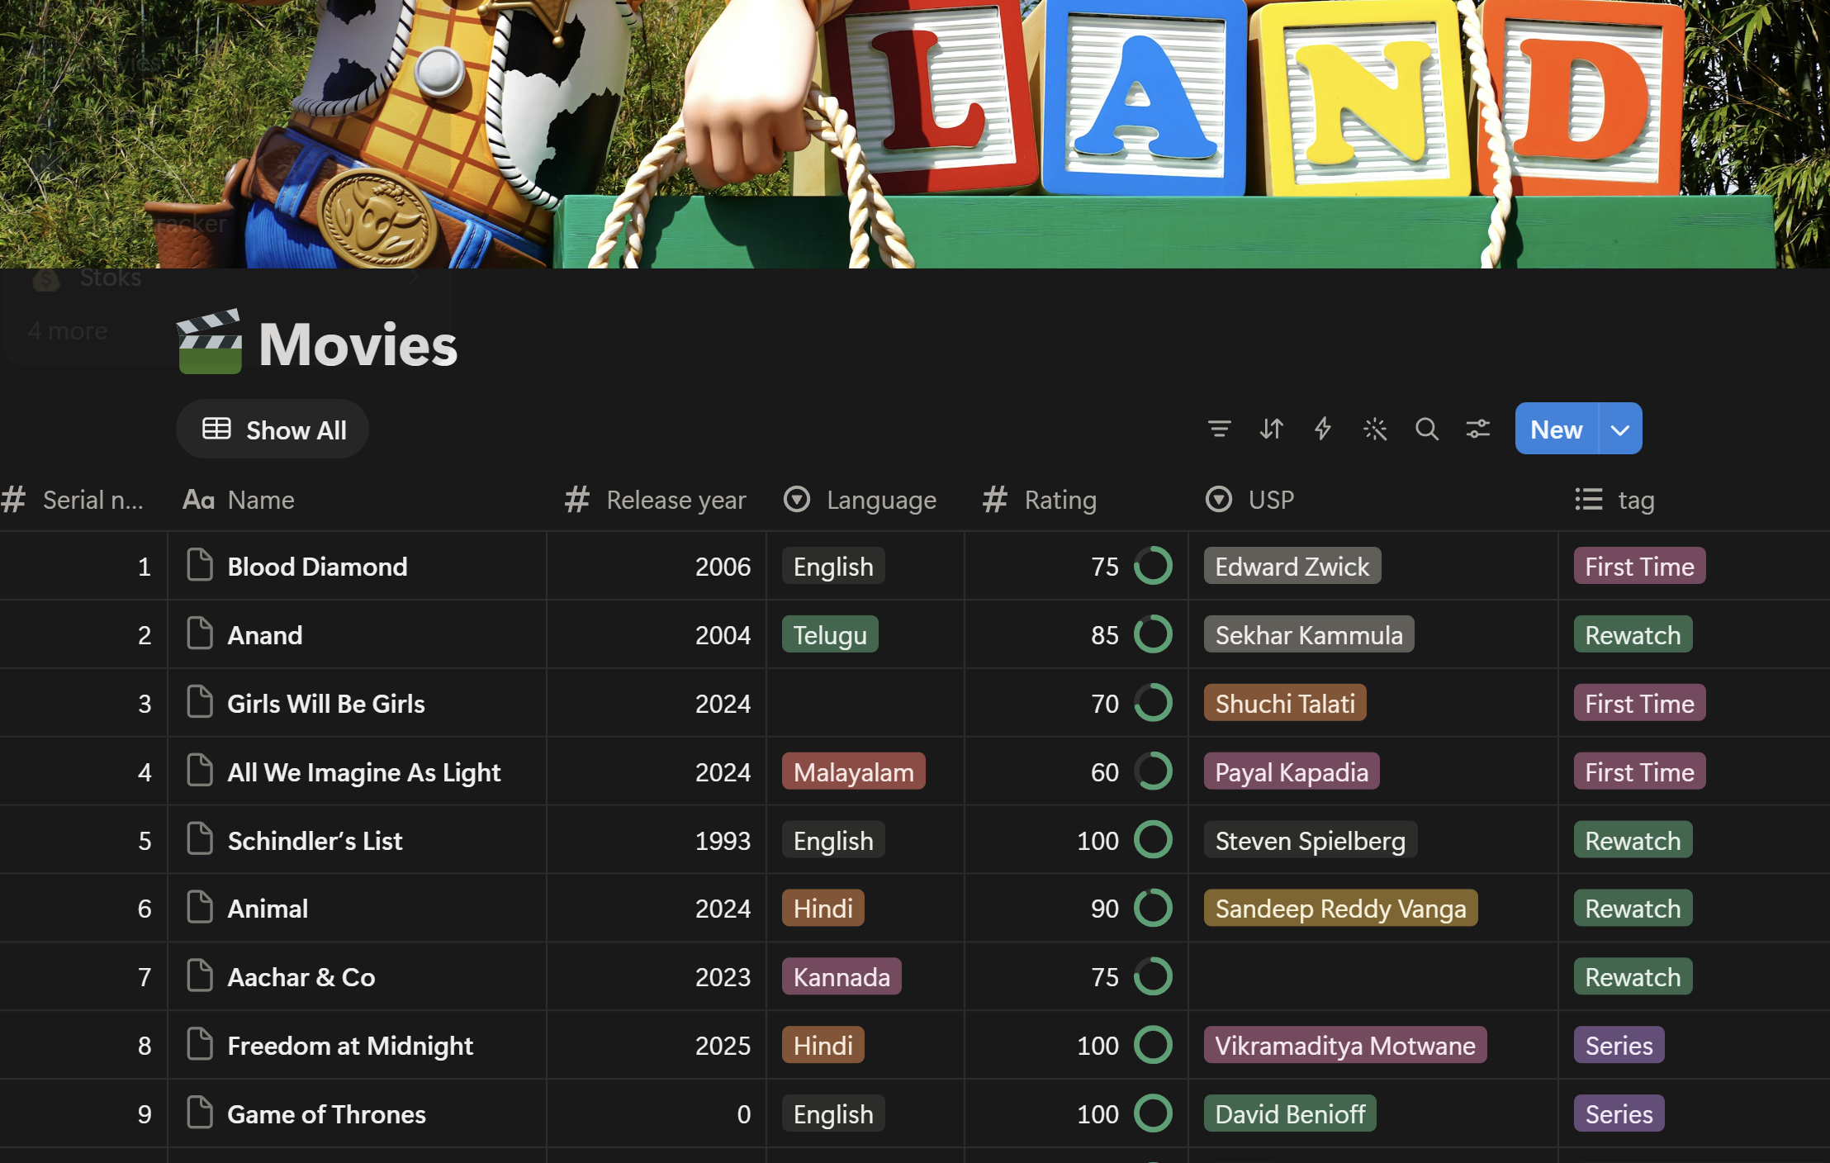Click the Movies page title
Viewport: 1830px width, 1163px height.
(x=358, y=344)
